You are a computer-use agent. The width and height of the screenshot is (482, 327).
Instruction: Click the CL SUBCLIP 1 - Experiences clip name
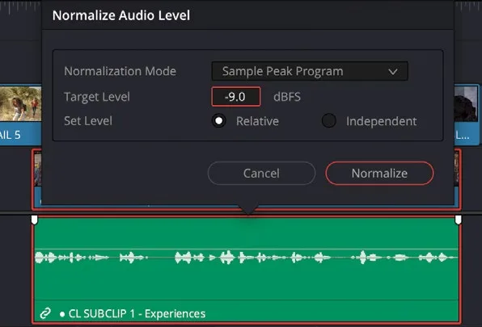tap(137, 314)
